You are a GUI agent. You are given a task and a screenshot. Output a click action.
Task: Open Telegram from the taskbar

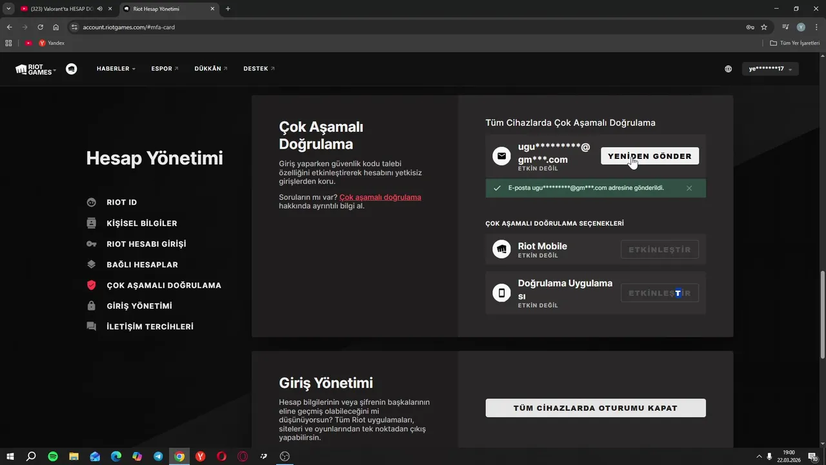(158, 457)
